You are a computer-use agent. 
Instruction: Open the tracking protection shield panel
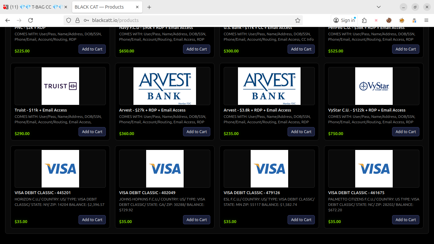(x=69, y=20)
